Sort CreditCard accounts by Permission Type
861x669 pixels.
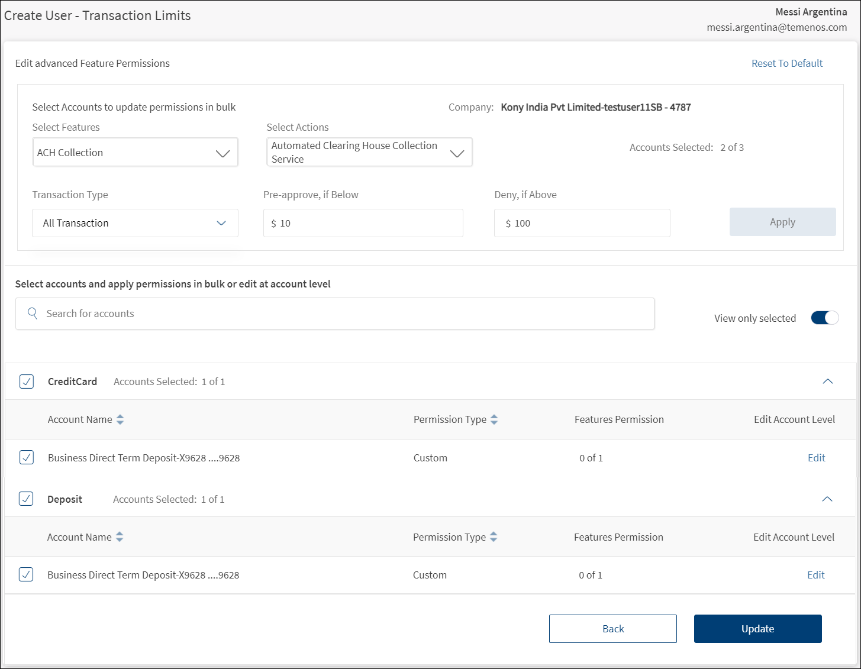coord(494,419)
